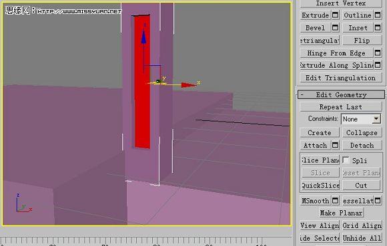The width and height of the screenshot is (387, 246).
Task: Click the Attach button
Action: (x=316, y=145)
